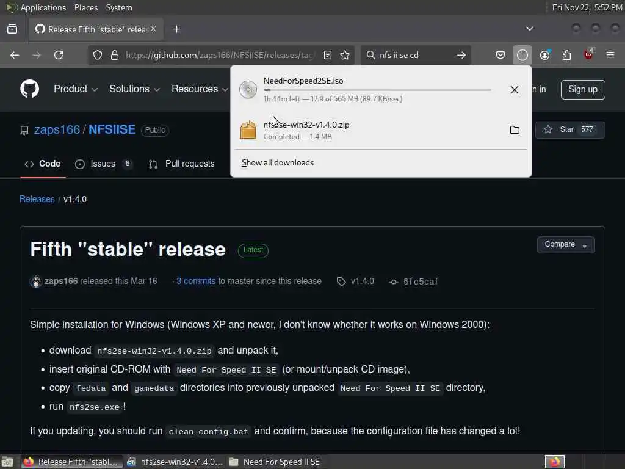Open the Issues tab
625x469 pixels.
click(104, 164)
